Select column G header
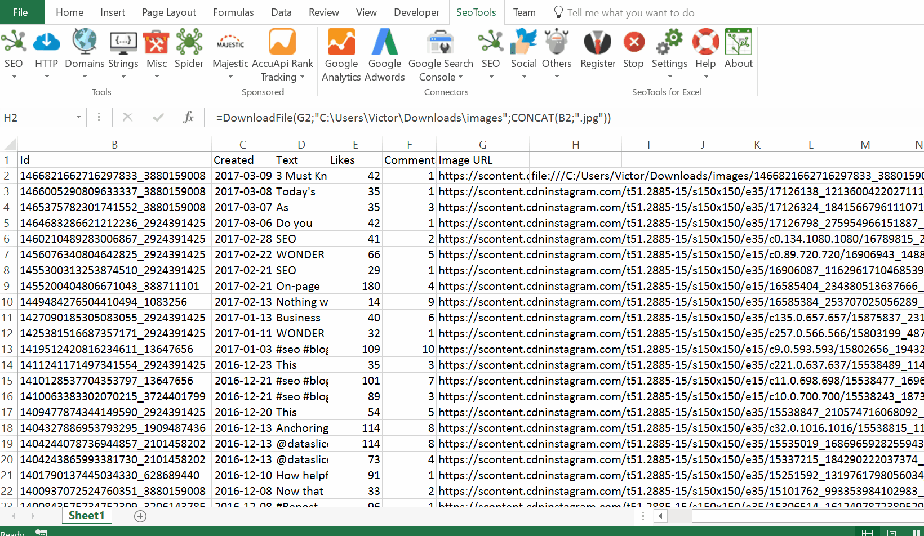Viewport: 924px width, 536px height. click(483, 145)
